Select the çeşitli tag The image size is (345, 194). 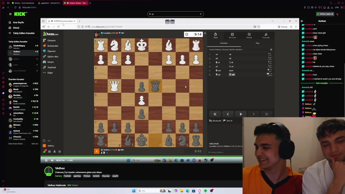115,176
